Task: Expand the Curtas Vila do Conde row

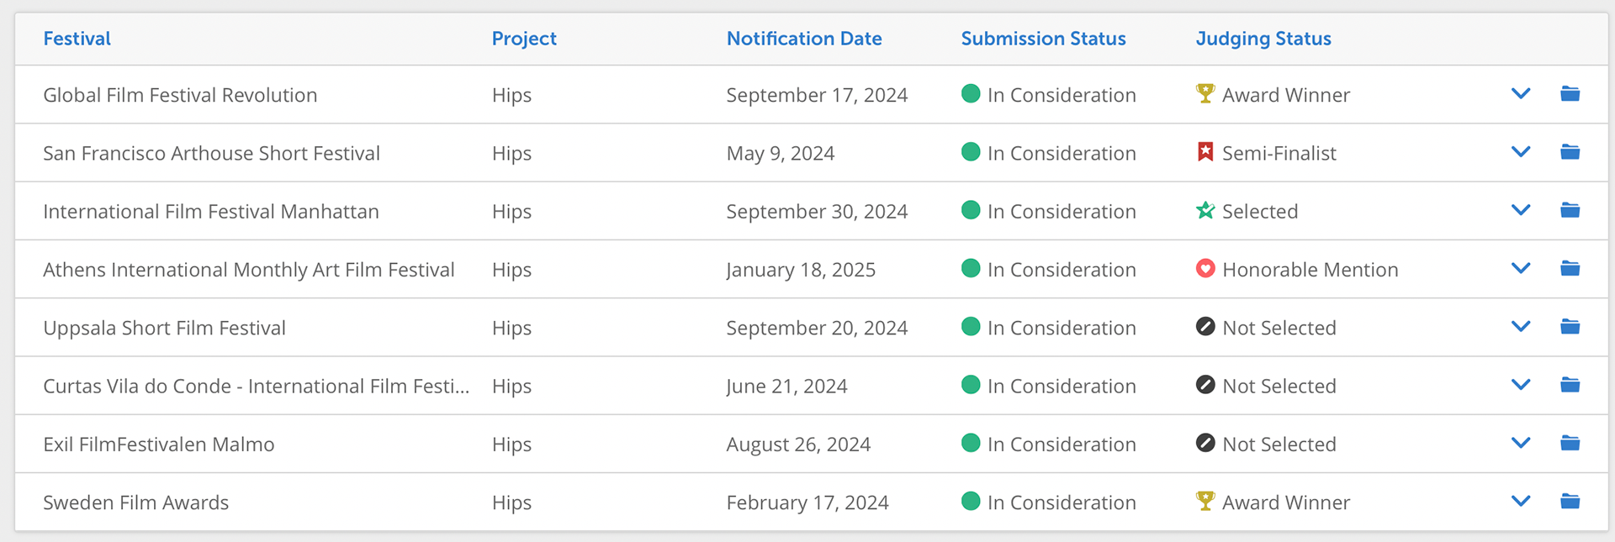Action: point(1521,385)
